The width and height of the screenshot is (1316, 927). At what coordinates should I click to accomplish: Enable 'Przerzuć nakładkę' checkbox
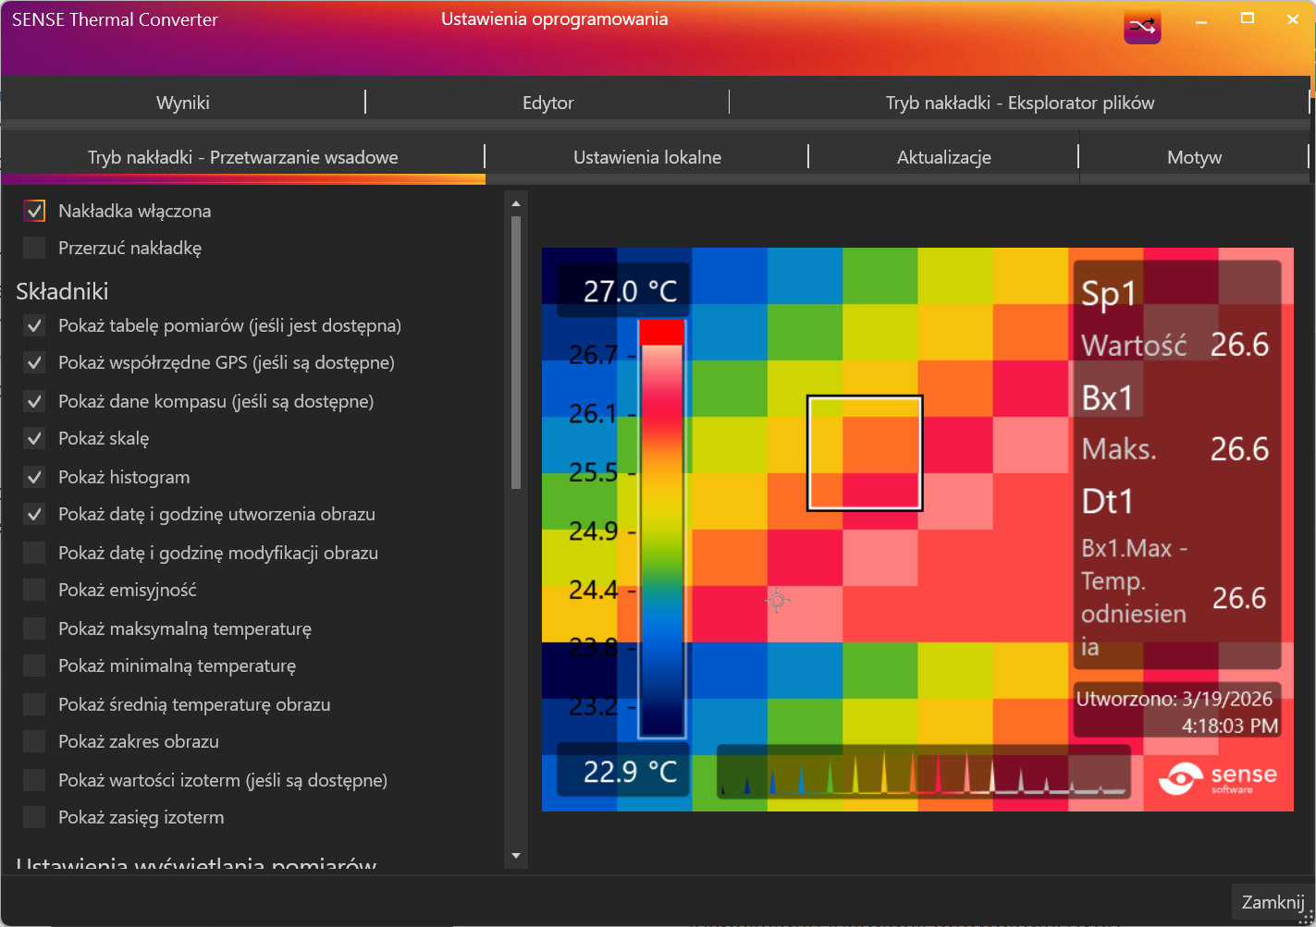click(34, 249)
